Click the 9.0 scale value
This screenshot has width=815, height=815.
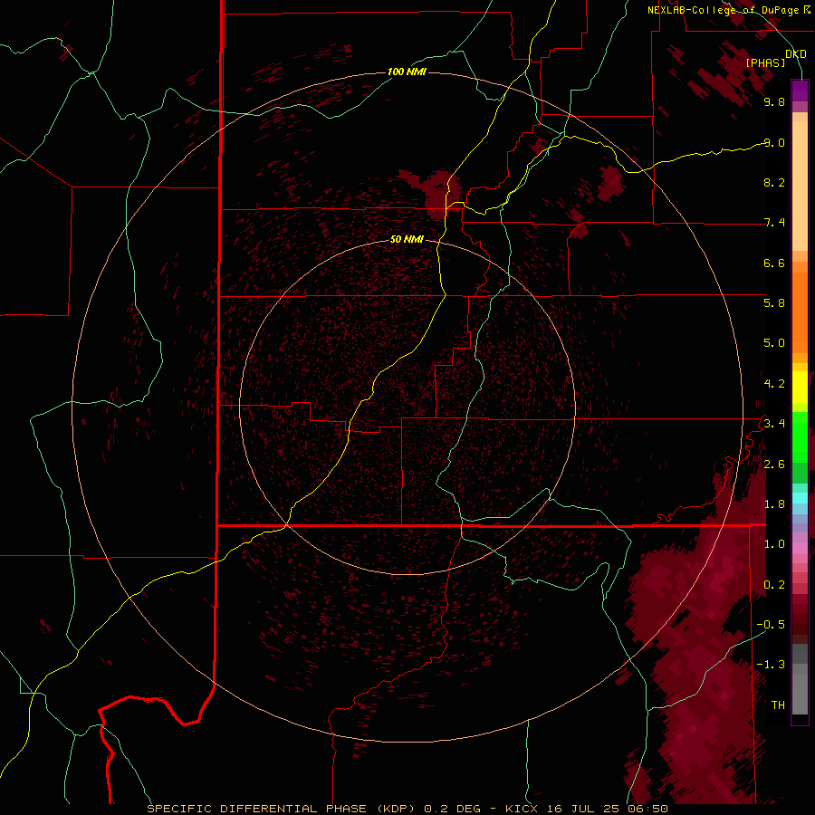pos(774,142)
